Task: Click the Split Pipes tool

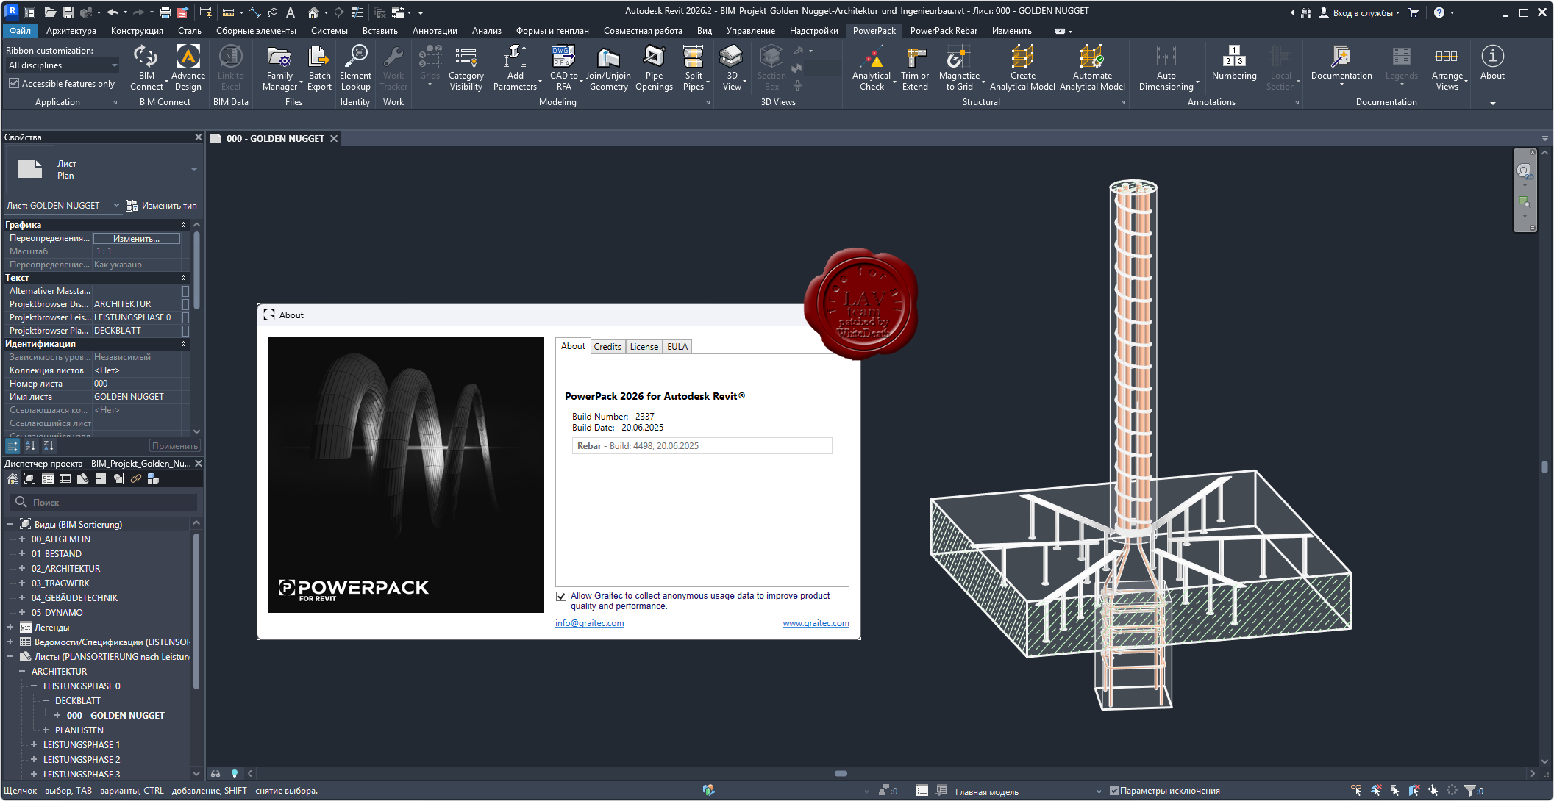Action: coord(694,68)
